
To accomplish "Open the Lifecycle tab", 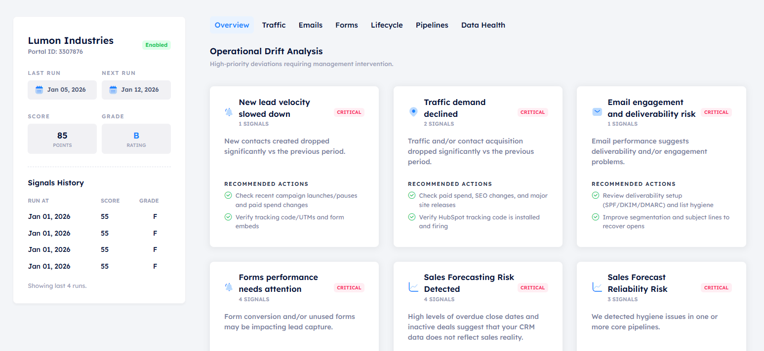I will pos(387,25).
